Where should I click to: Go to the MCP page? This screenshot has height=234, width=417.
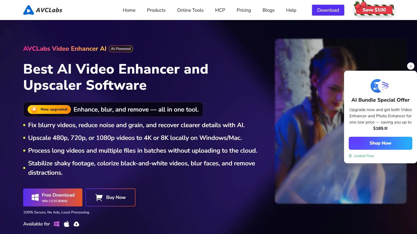click(220, 10)
